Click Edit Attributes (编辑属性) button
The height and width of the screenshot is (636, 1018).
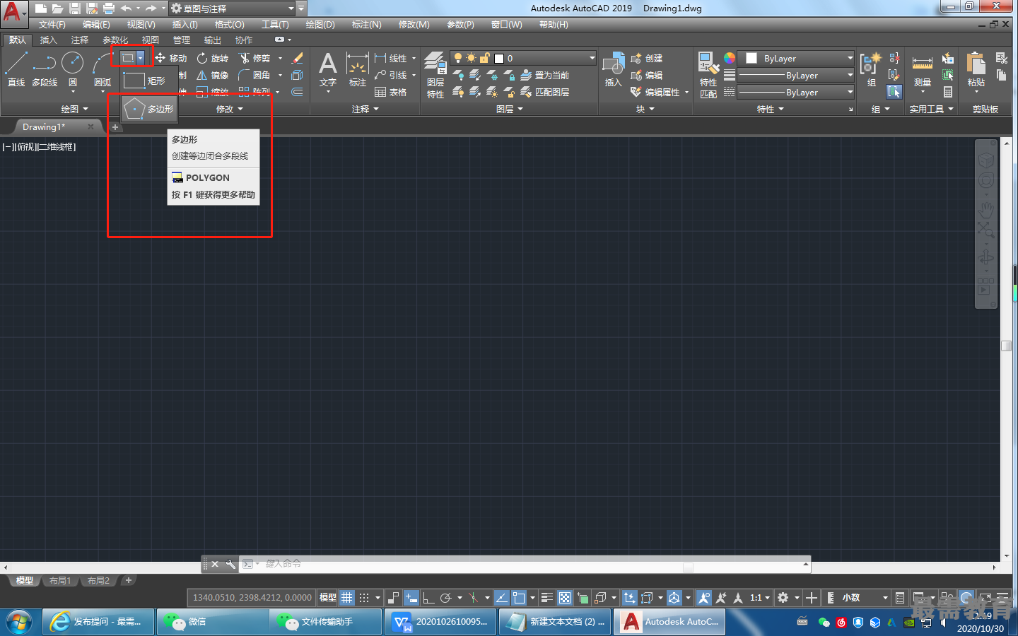[x=655, y=92]
